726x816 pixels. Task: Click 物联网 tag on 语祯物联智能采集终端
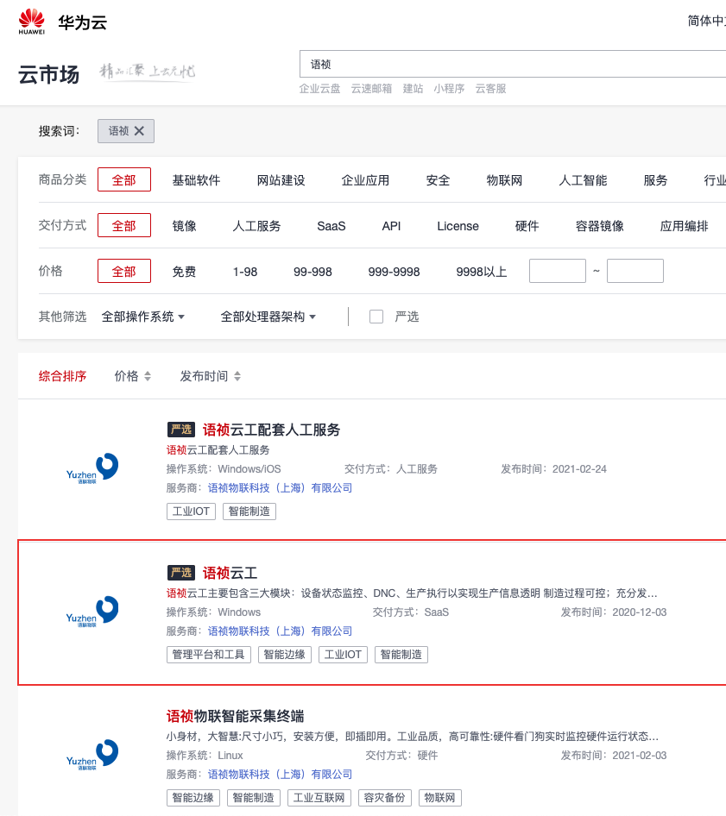[440, 798]
